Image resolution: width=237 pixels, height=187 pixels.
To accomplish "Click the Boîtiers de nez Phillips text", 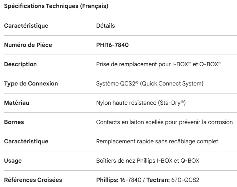I will [148, 160].
